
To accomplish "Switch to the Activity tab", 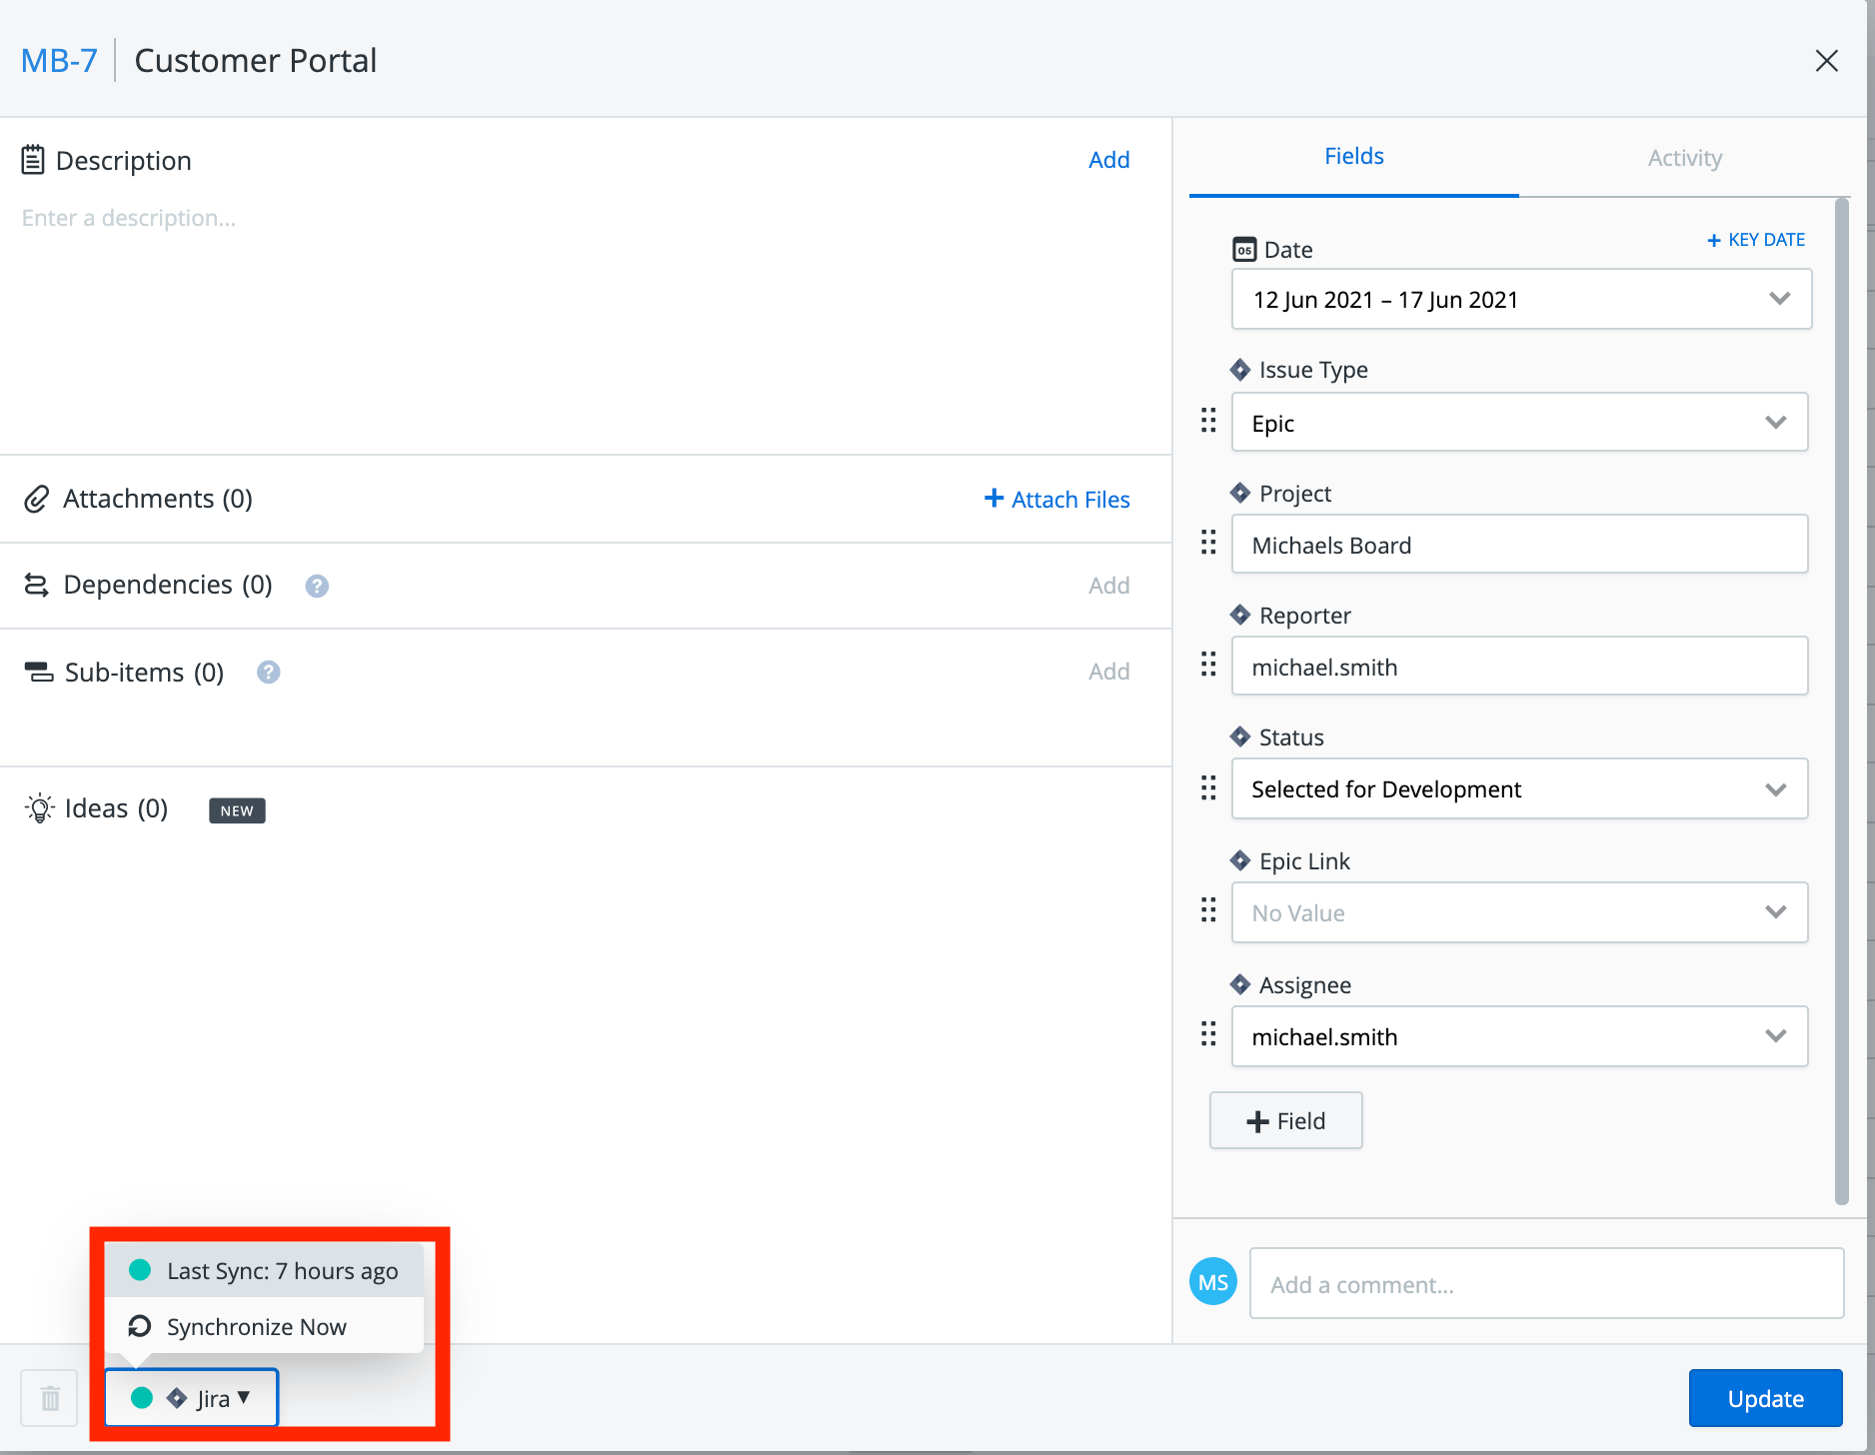I will 1684,158.
